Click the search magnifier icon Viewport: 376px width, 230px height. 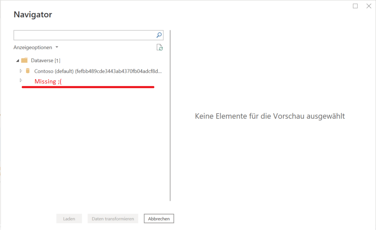159,35
